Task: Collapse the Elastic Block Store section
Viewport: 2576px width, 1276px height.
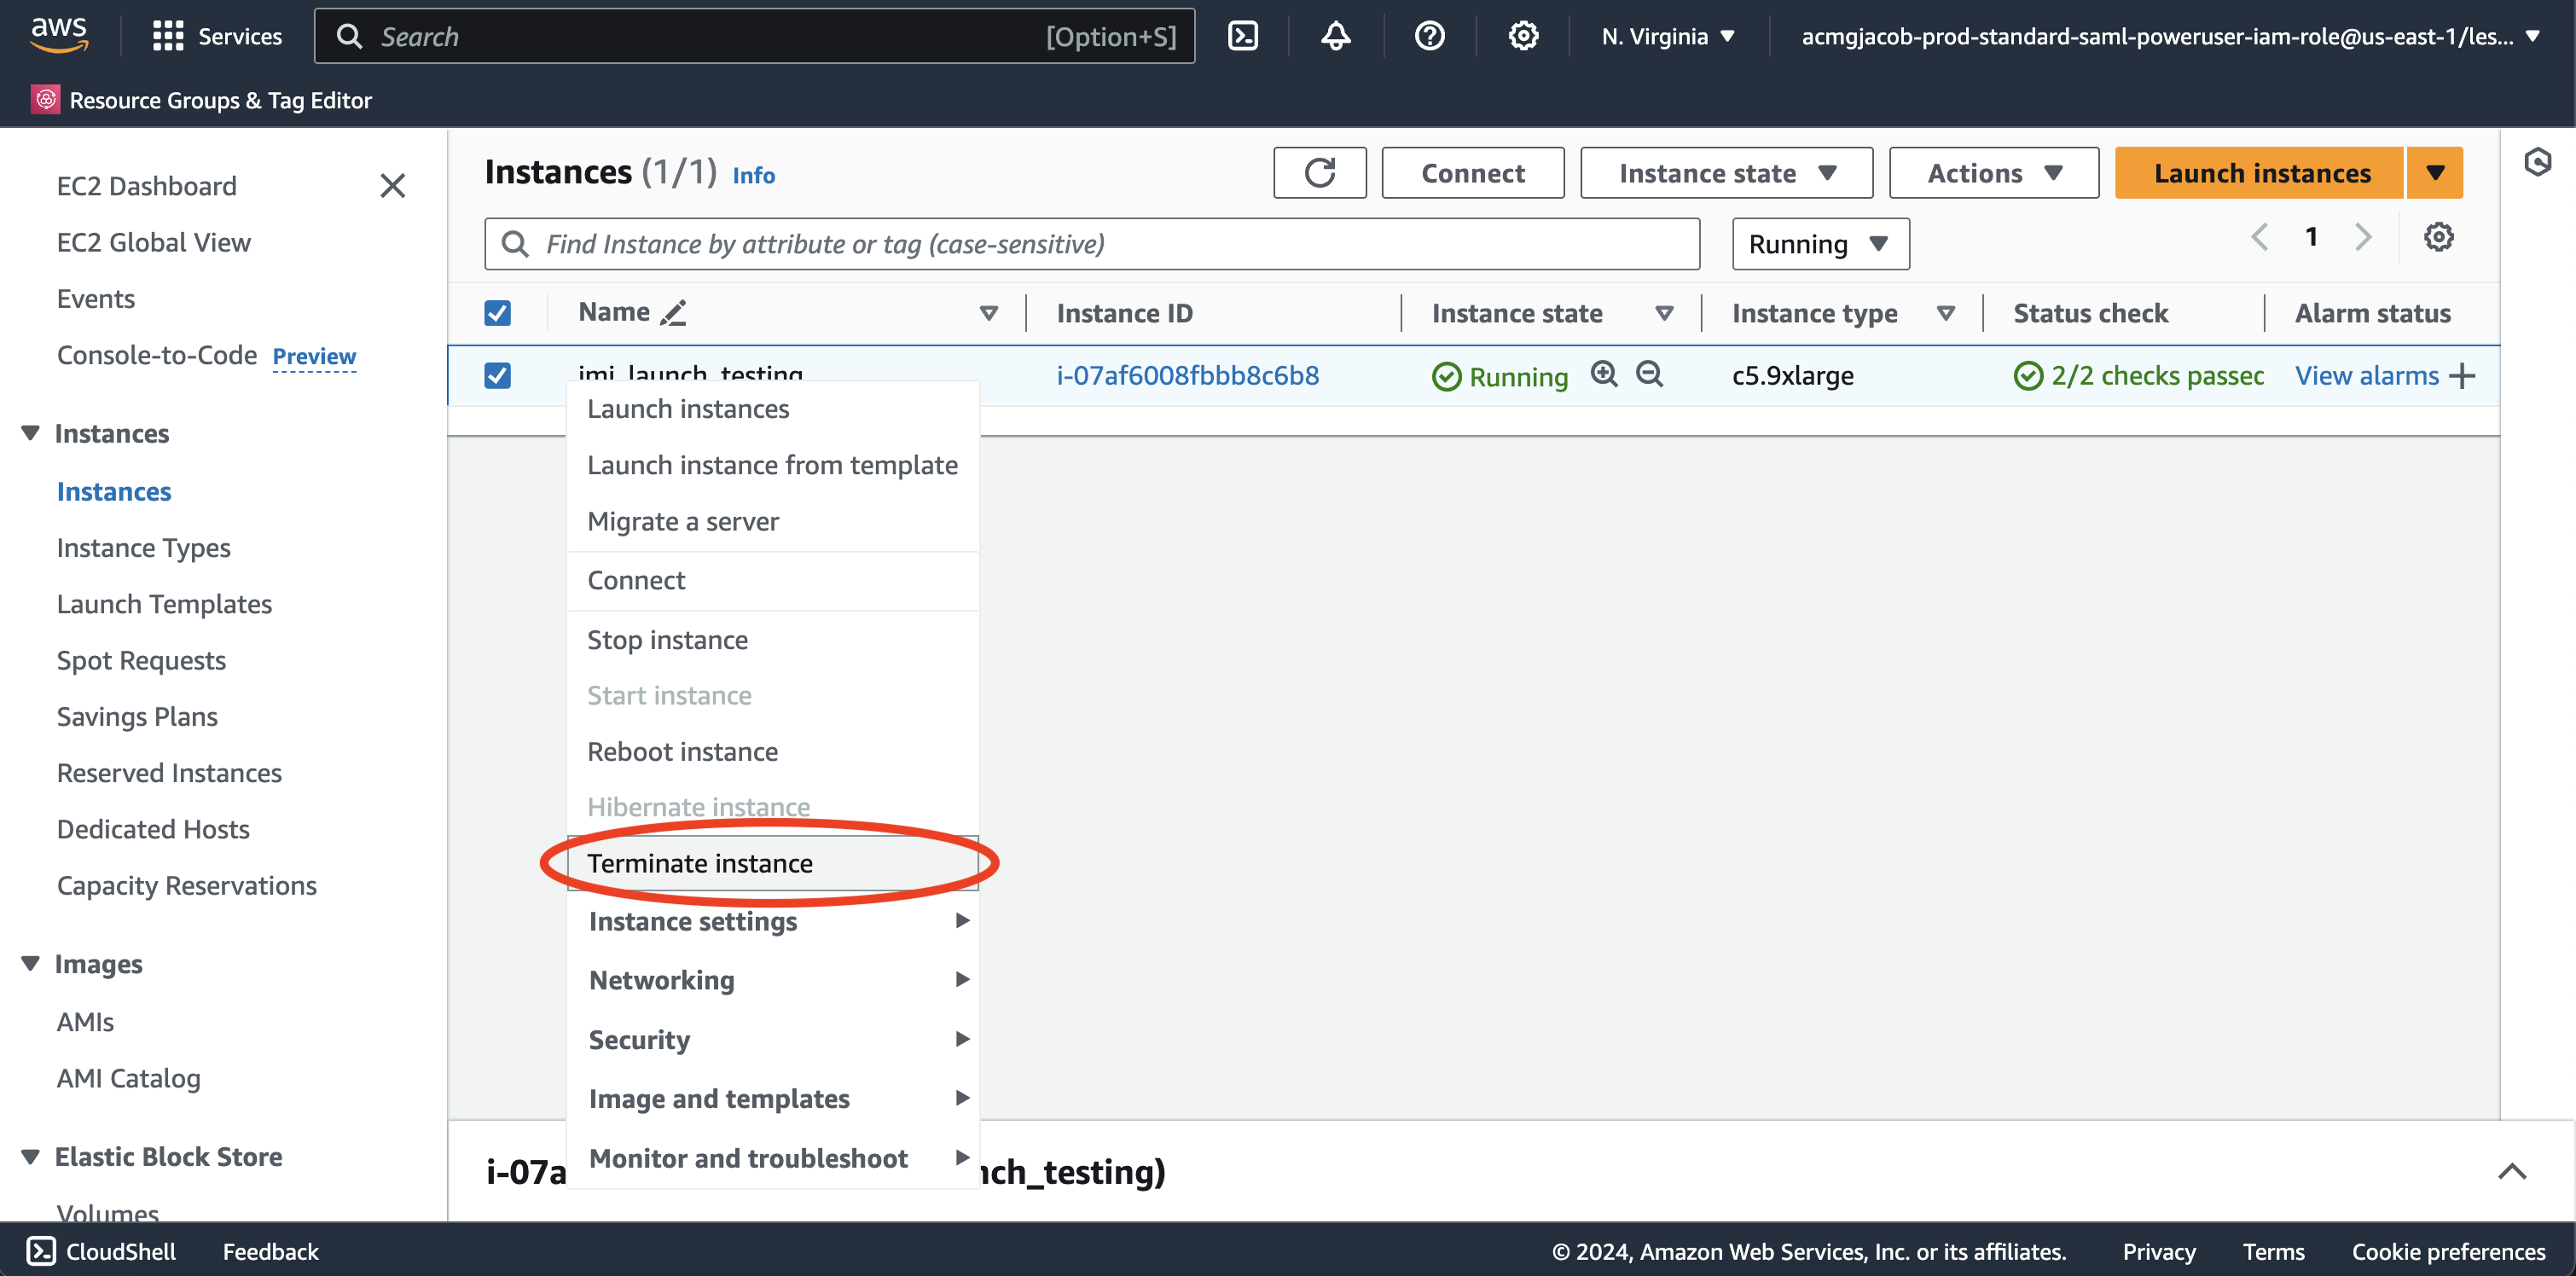Action: pos(31,1156)
